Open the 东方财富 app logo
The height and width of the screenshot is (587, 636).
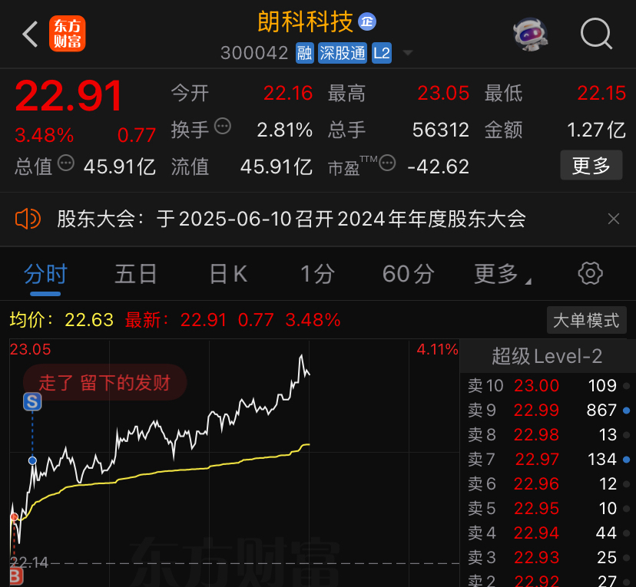click(68, 34)
